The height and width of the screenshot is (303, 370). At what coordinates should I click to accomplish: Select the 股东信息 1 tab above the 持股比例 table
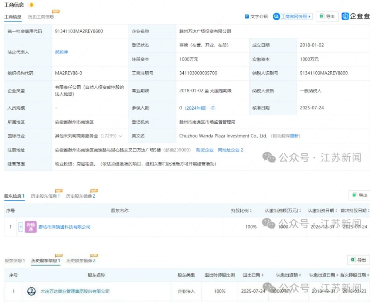(14, 196)
